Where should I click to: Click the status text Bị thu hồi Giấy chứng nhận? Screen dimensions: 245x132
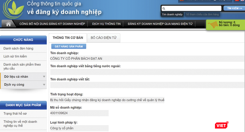click(107, 100)
